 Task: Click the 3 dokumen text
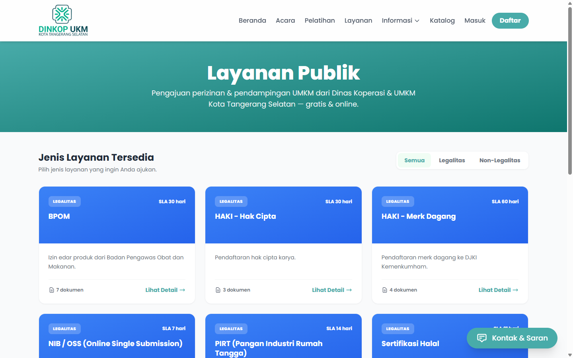pos(236,290)
